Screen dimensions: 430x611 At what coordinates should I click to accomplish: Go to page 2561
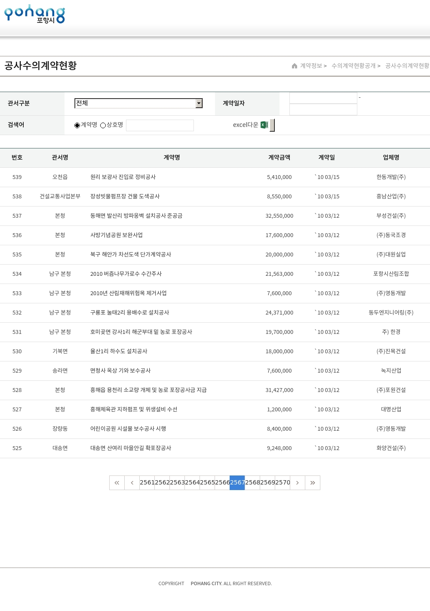point(147,483)
